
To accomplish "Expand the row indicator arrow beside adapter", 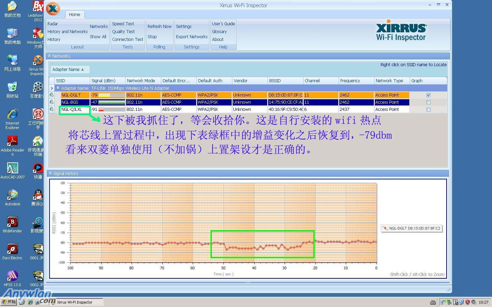I will 52,88.
